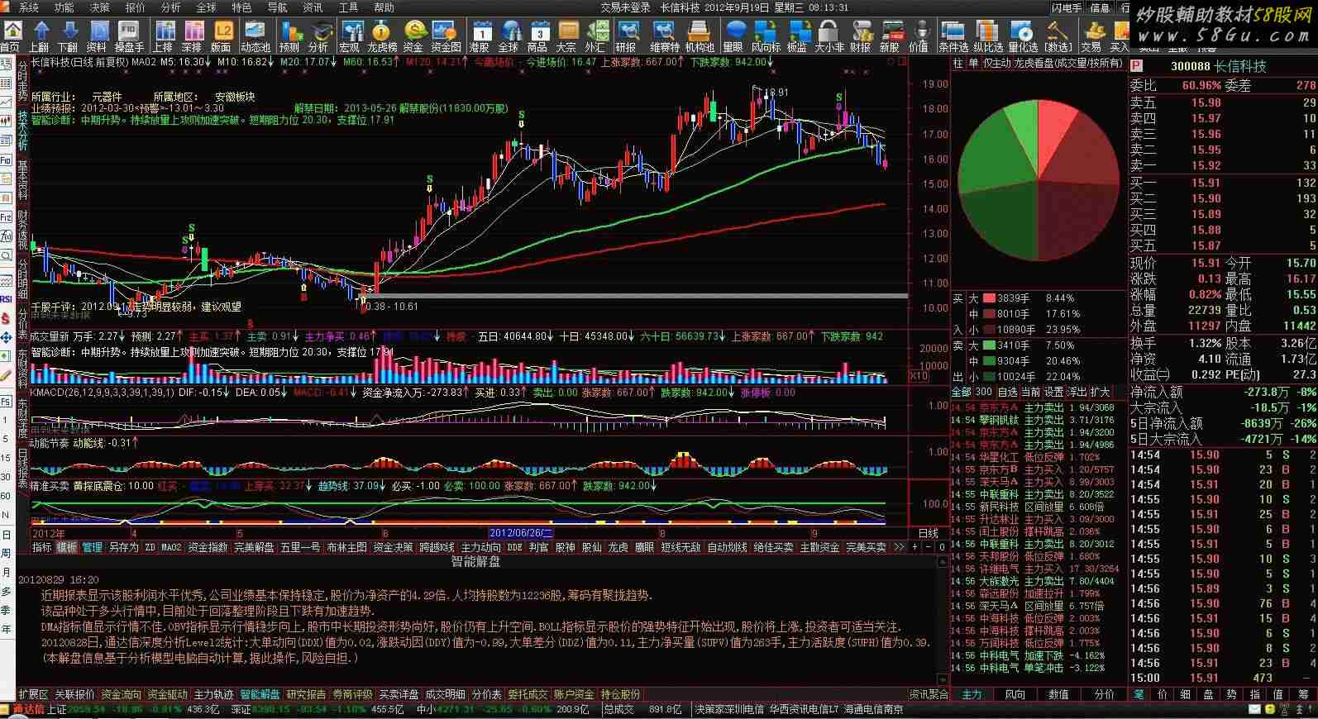Click the 基本资料 vertical sidebar tab
The width and height of the screenshot is (1318, 719).
pyautogui.click(x=23, y=181)
